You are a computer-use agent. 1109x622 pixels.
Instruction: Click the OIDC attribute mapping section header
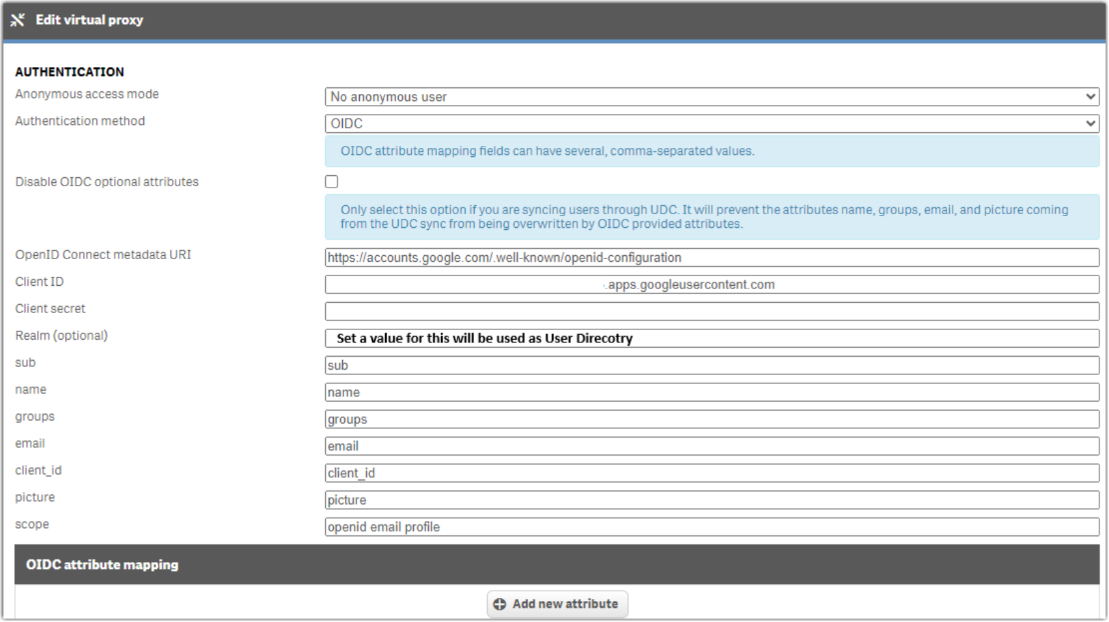point(101,565)
